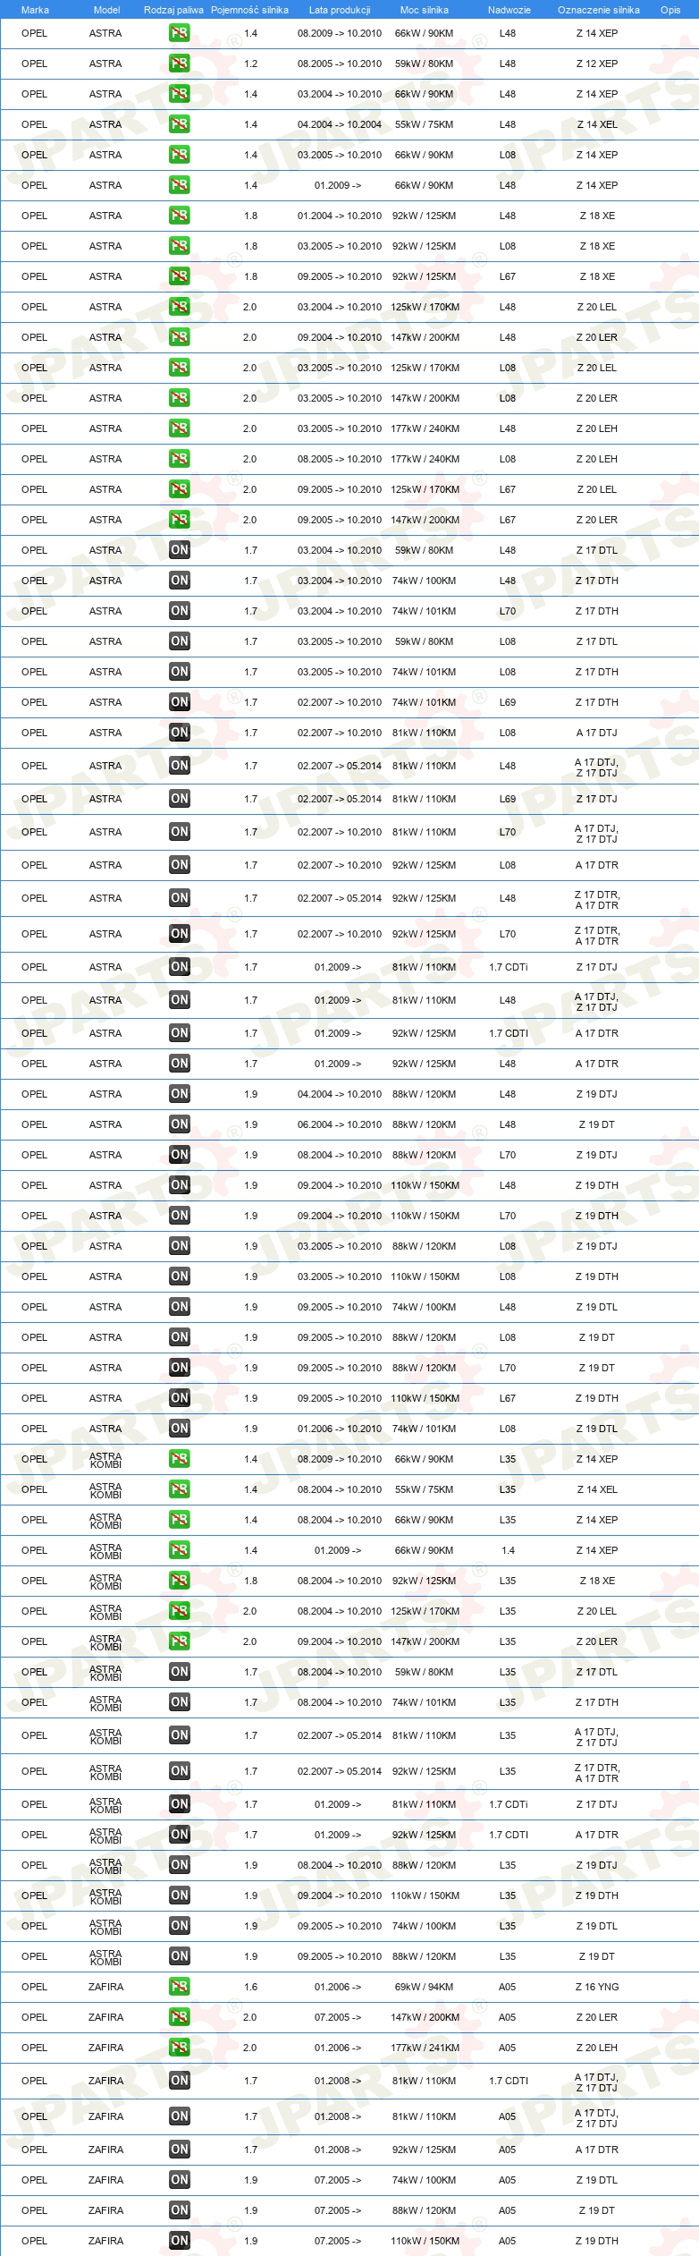Click PB icon in ZAFIRA Z 16 YNG row
The width and height of the screenshot is (699, 2256).
[x=179, y=1987]
